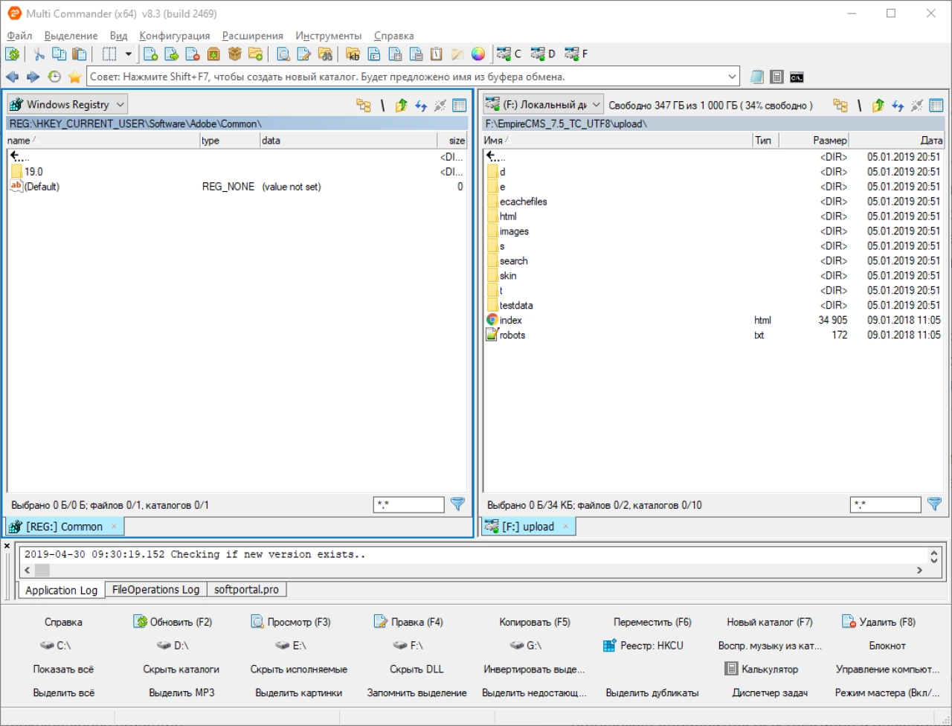The width and height of the screenshot is (952, 726).
Task: Click the calculator icon next to command line
Action: tap(776, 77)
